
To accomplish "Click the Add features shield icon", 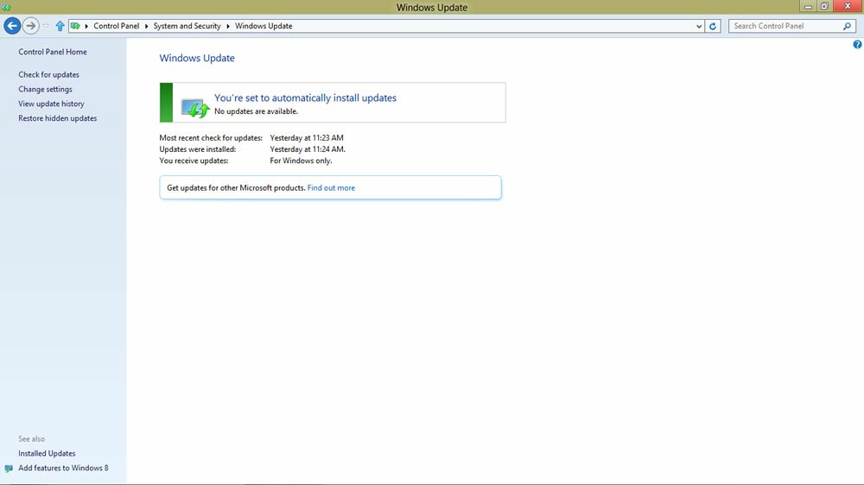I will coord(9,469).
